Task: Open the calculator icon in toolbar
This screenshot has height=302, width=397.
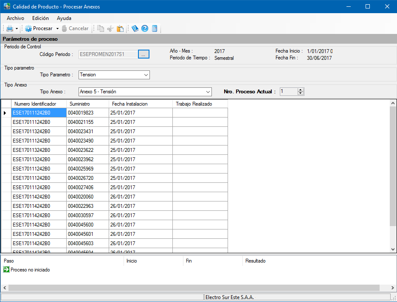Action: tap(155, 28)
